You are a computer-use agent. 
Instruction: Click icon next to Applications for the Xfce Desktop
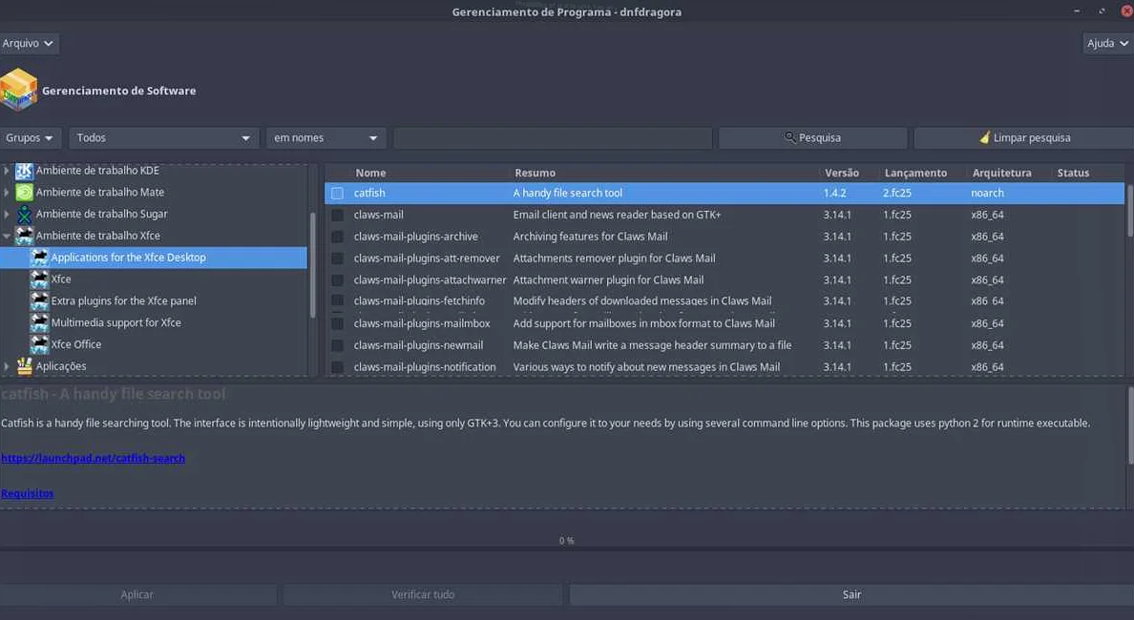[39, 258]
